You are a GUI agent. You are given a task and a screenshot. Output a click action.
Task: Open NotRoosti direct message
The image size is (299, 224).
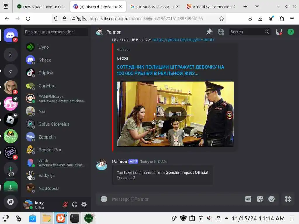click(x=56, y=188)
